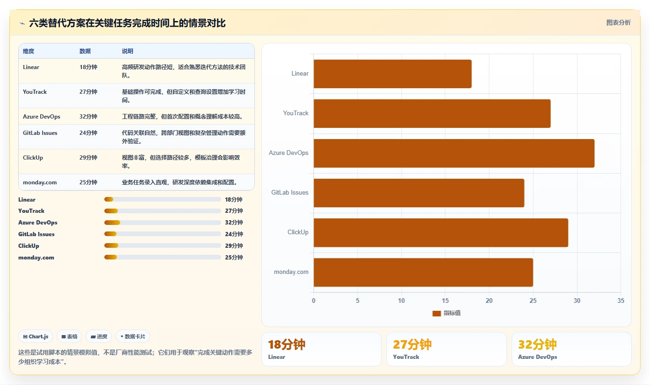Click GitLab Issues cell in the table

(x=40, y=133)
